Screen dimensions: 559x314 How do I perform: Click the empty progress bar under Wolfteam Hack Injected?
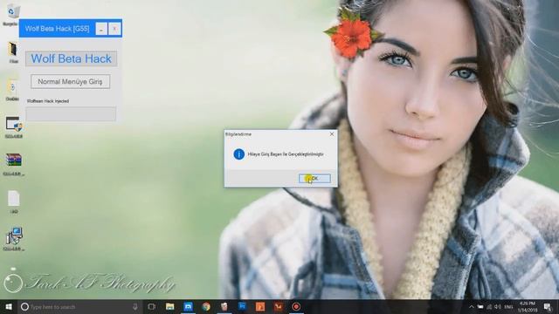[71, 114]
